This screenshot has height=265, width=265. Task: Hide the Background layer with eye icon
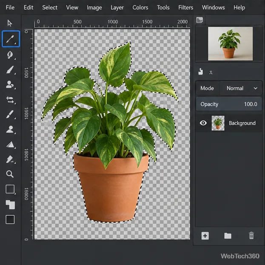203,123
